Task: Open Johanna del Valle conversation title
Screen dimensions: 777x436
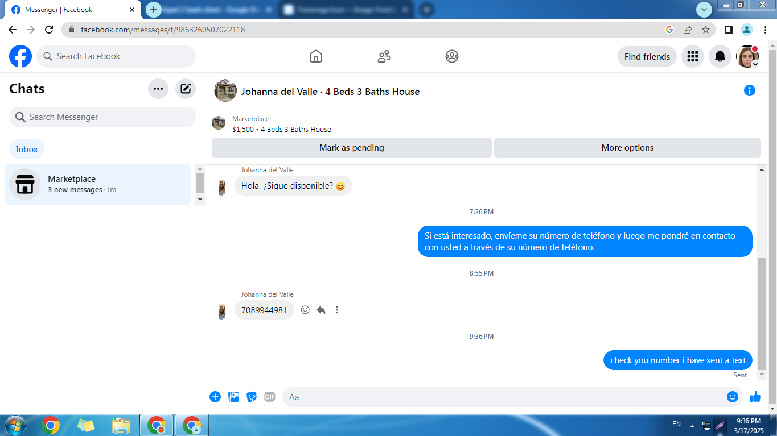Action: (330, 92)
